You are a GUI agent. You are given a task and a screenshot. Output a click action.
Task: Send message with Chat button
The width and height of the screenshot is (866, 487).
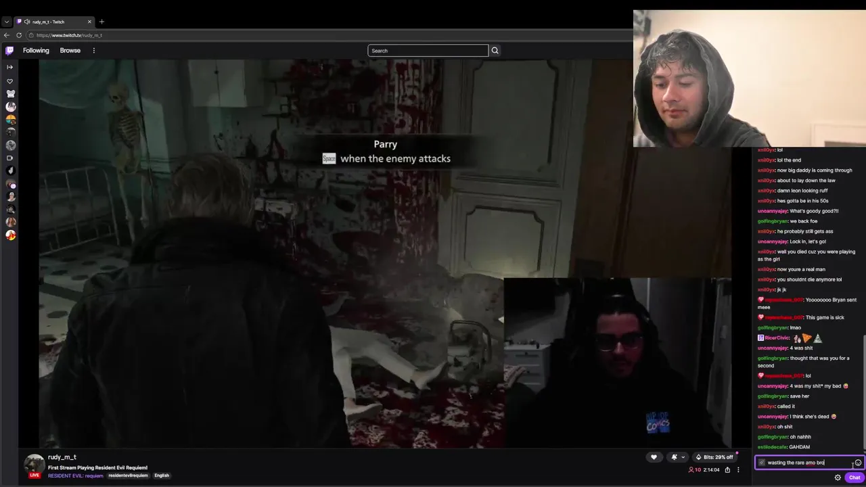click(854, 478)
